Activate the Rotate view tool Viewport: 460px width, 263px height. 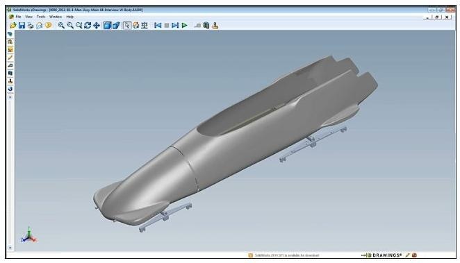(x=88, y=26)
